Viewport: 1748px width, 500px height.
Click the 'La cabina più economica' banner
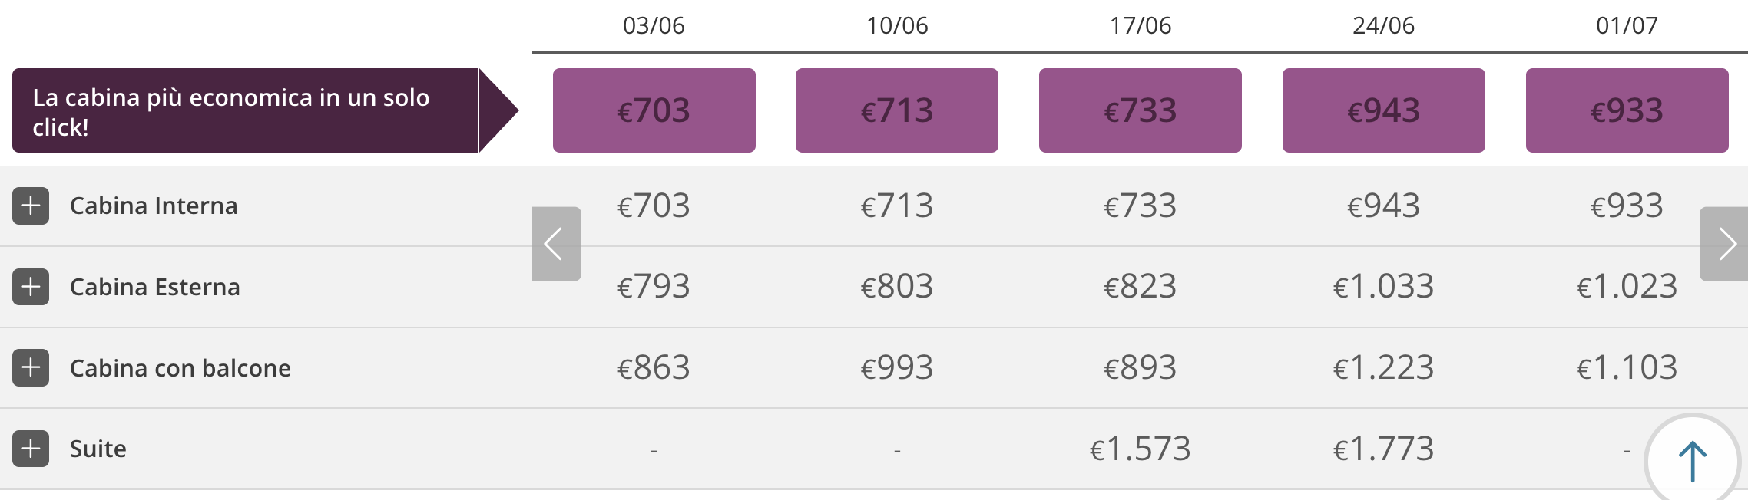(246, 110)
